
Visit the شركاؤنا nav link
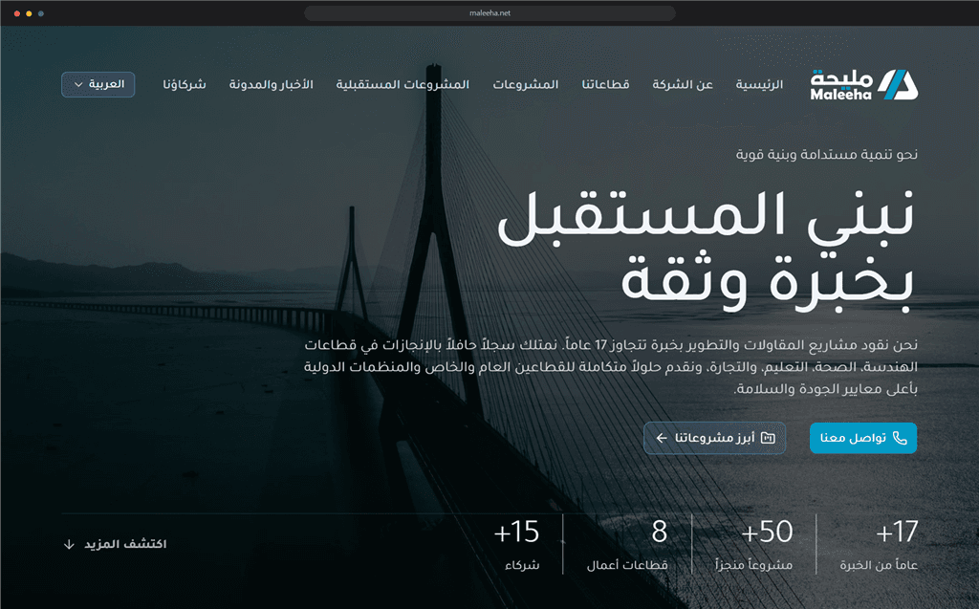coord(185,84)
